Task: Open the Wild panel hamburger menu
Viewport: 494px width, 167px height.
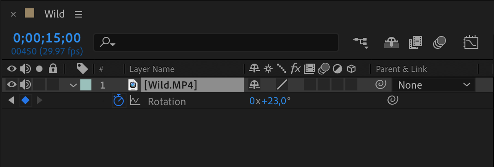Action: [x=78, y=14]
